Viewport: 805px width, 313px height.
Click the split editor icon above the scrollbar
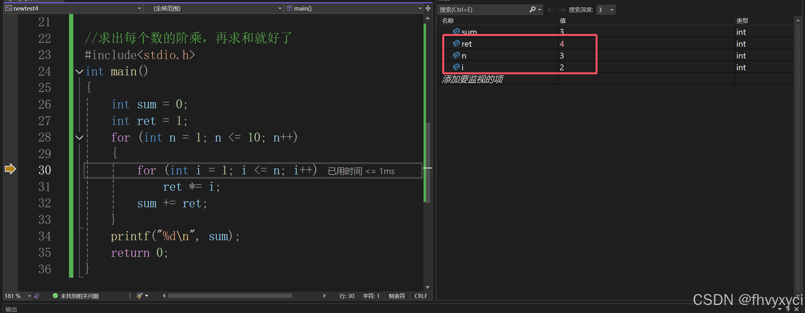(428, 8)
